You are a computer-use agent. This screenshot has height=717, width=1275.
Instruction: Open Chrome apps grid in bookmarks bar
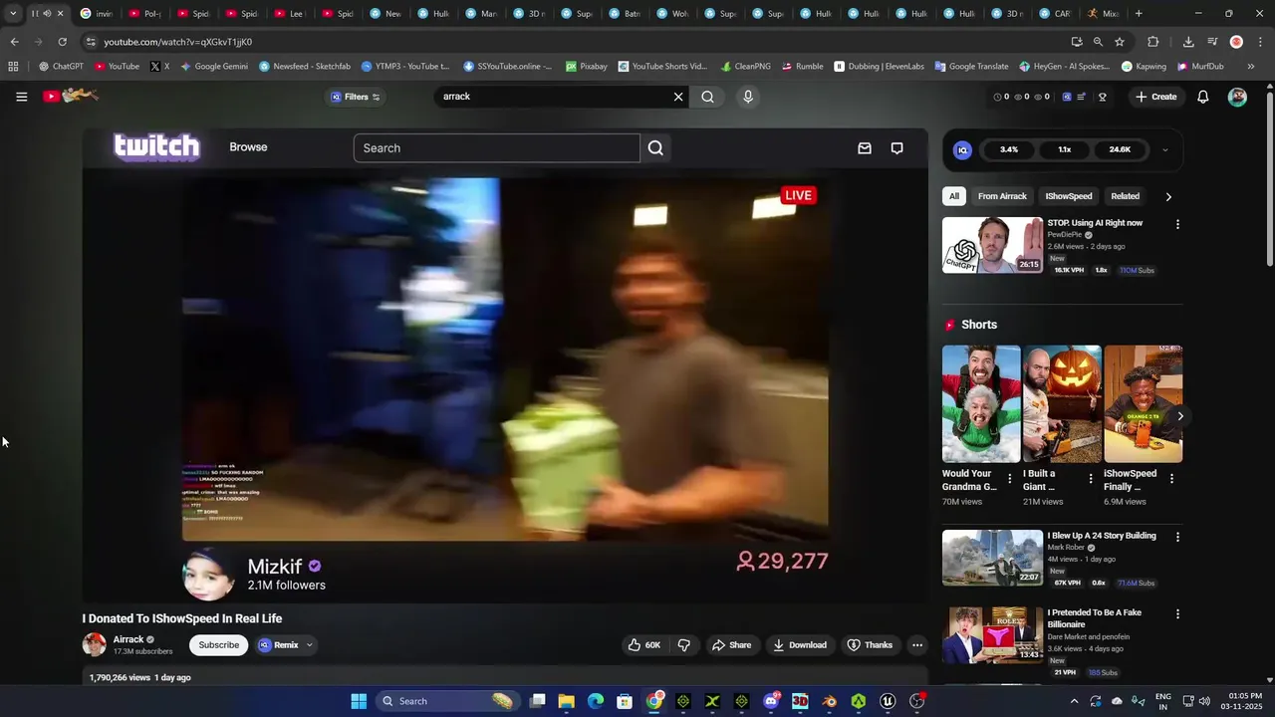(x=13, y=67)
